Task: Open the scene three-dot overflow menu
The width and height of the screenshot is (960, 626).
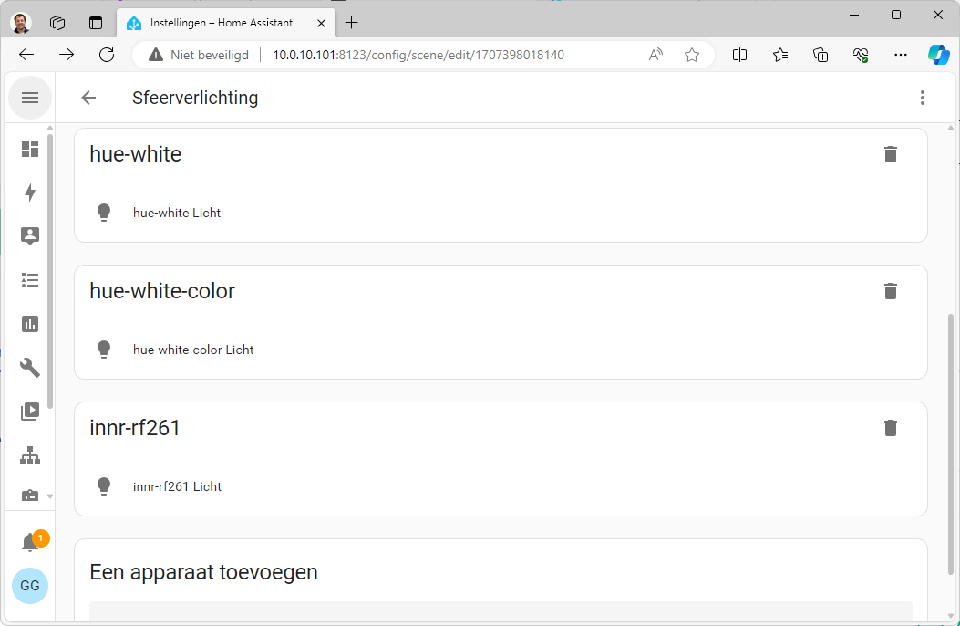Action: [x=923, y=98]
